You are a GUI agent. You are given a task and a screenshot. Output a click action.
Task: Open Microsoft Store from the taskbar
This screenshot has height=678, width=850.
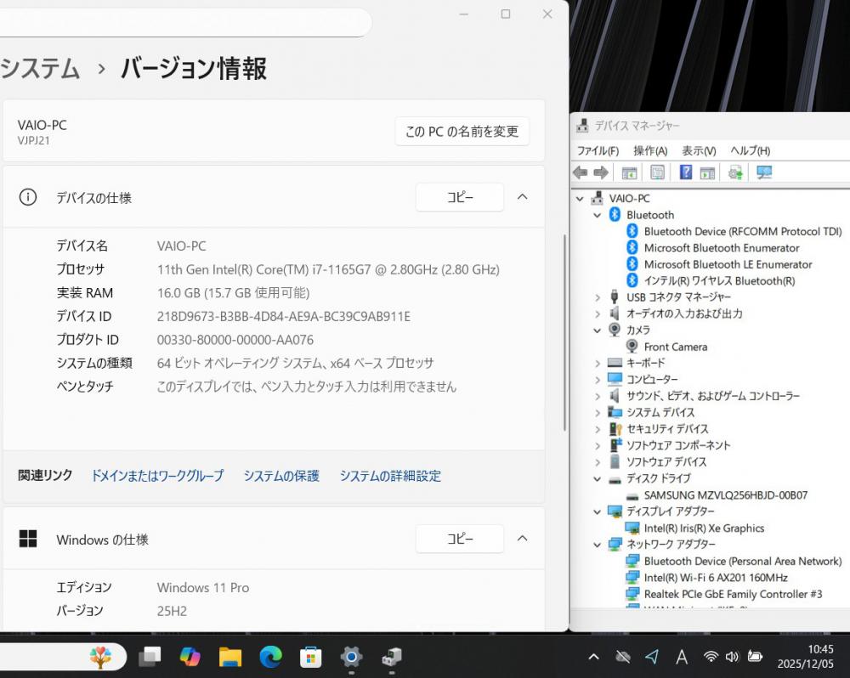[x=311, y=656]
